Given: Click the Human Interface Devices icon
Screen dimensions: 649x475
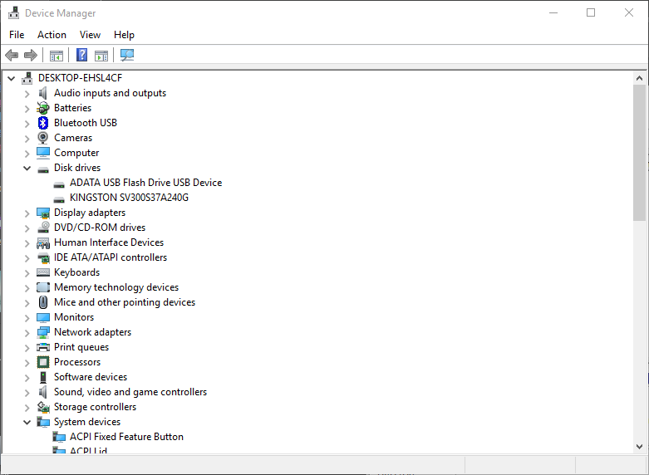Looking at the screenshot, I should [x=43, y=242].
